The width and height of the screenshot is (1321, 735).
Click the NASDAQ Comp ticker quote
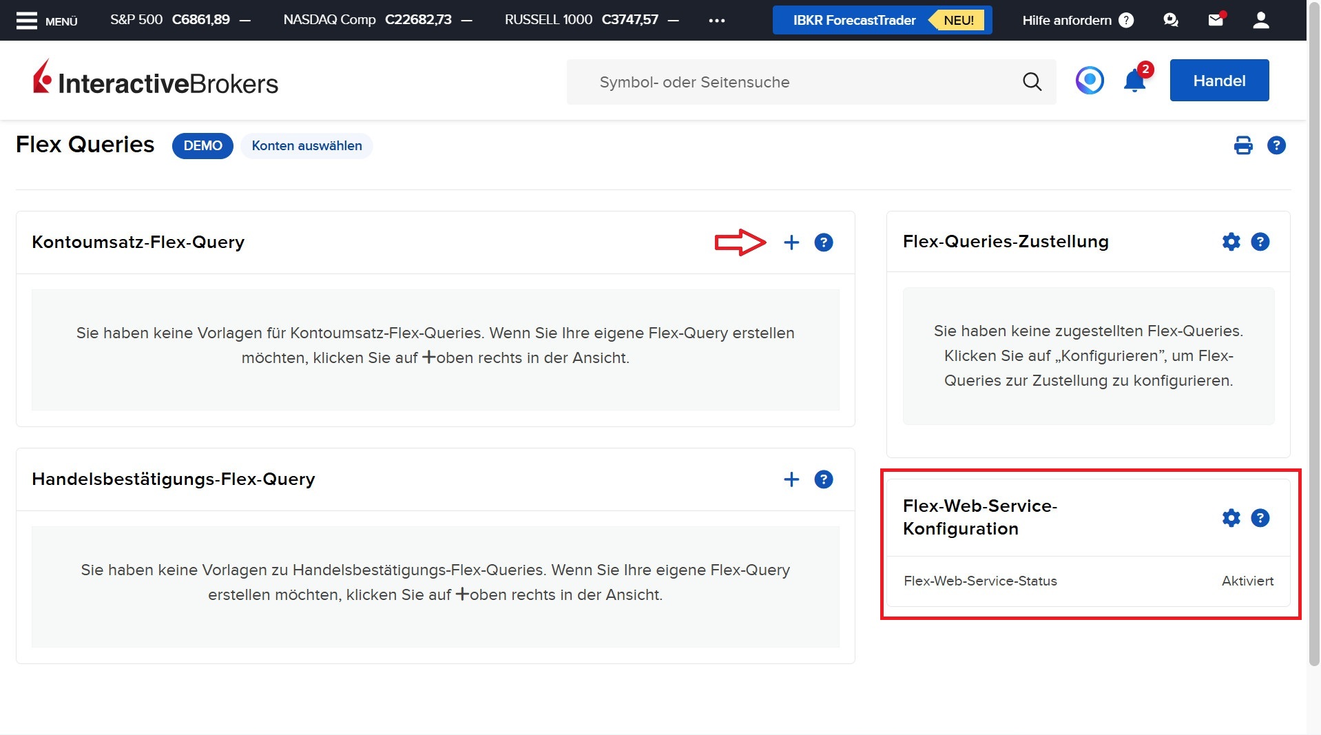pos(377,20)
